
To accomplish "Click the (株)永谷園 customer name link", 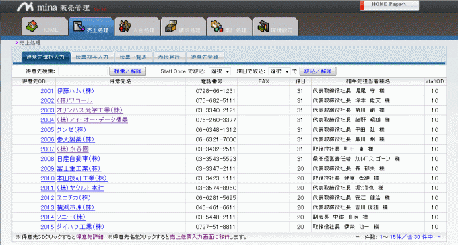I will (73, 149).
